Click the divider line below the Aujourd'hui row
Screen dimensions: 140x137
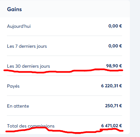(64, 36)
